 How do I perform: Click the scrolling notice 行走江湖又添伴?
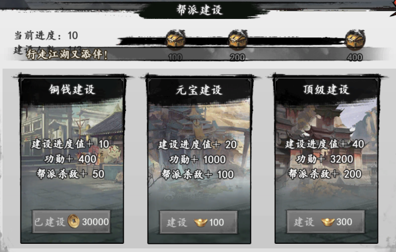(x=67, y=54)
